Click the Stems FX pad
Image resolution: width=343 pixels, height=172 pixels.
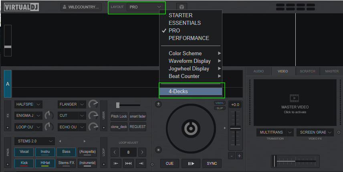pos(66,163)
